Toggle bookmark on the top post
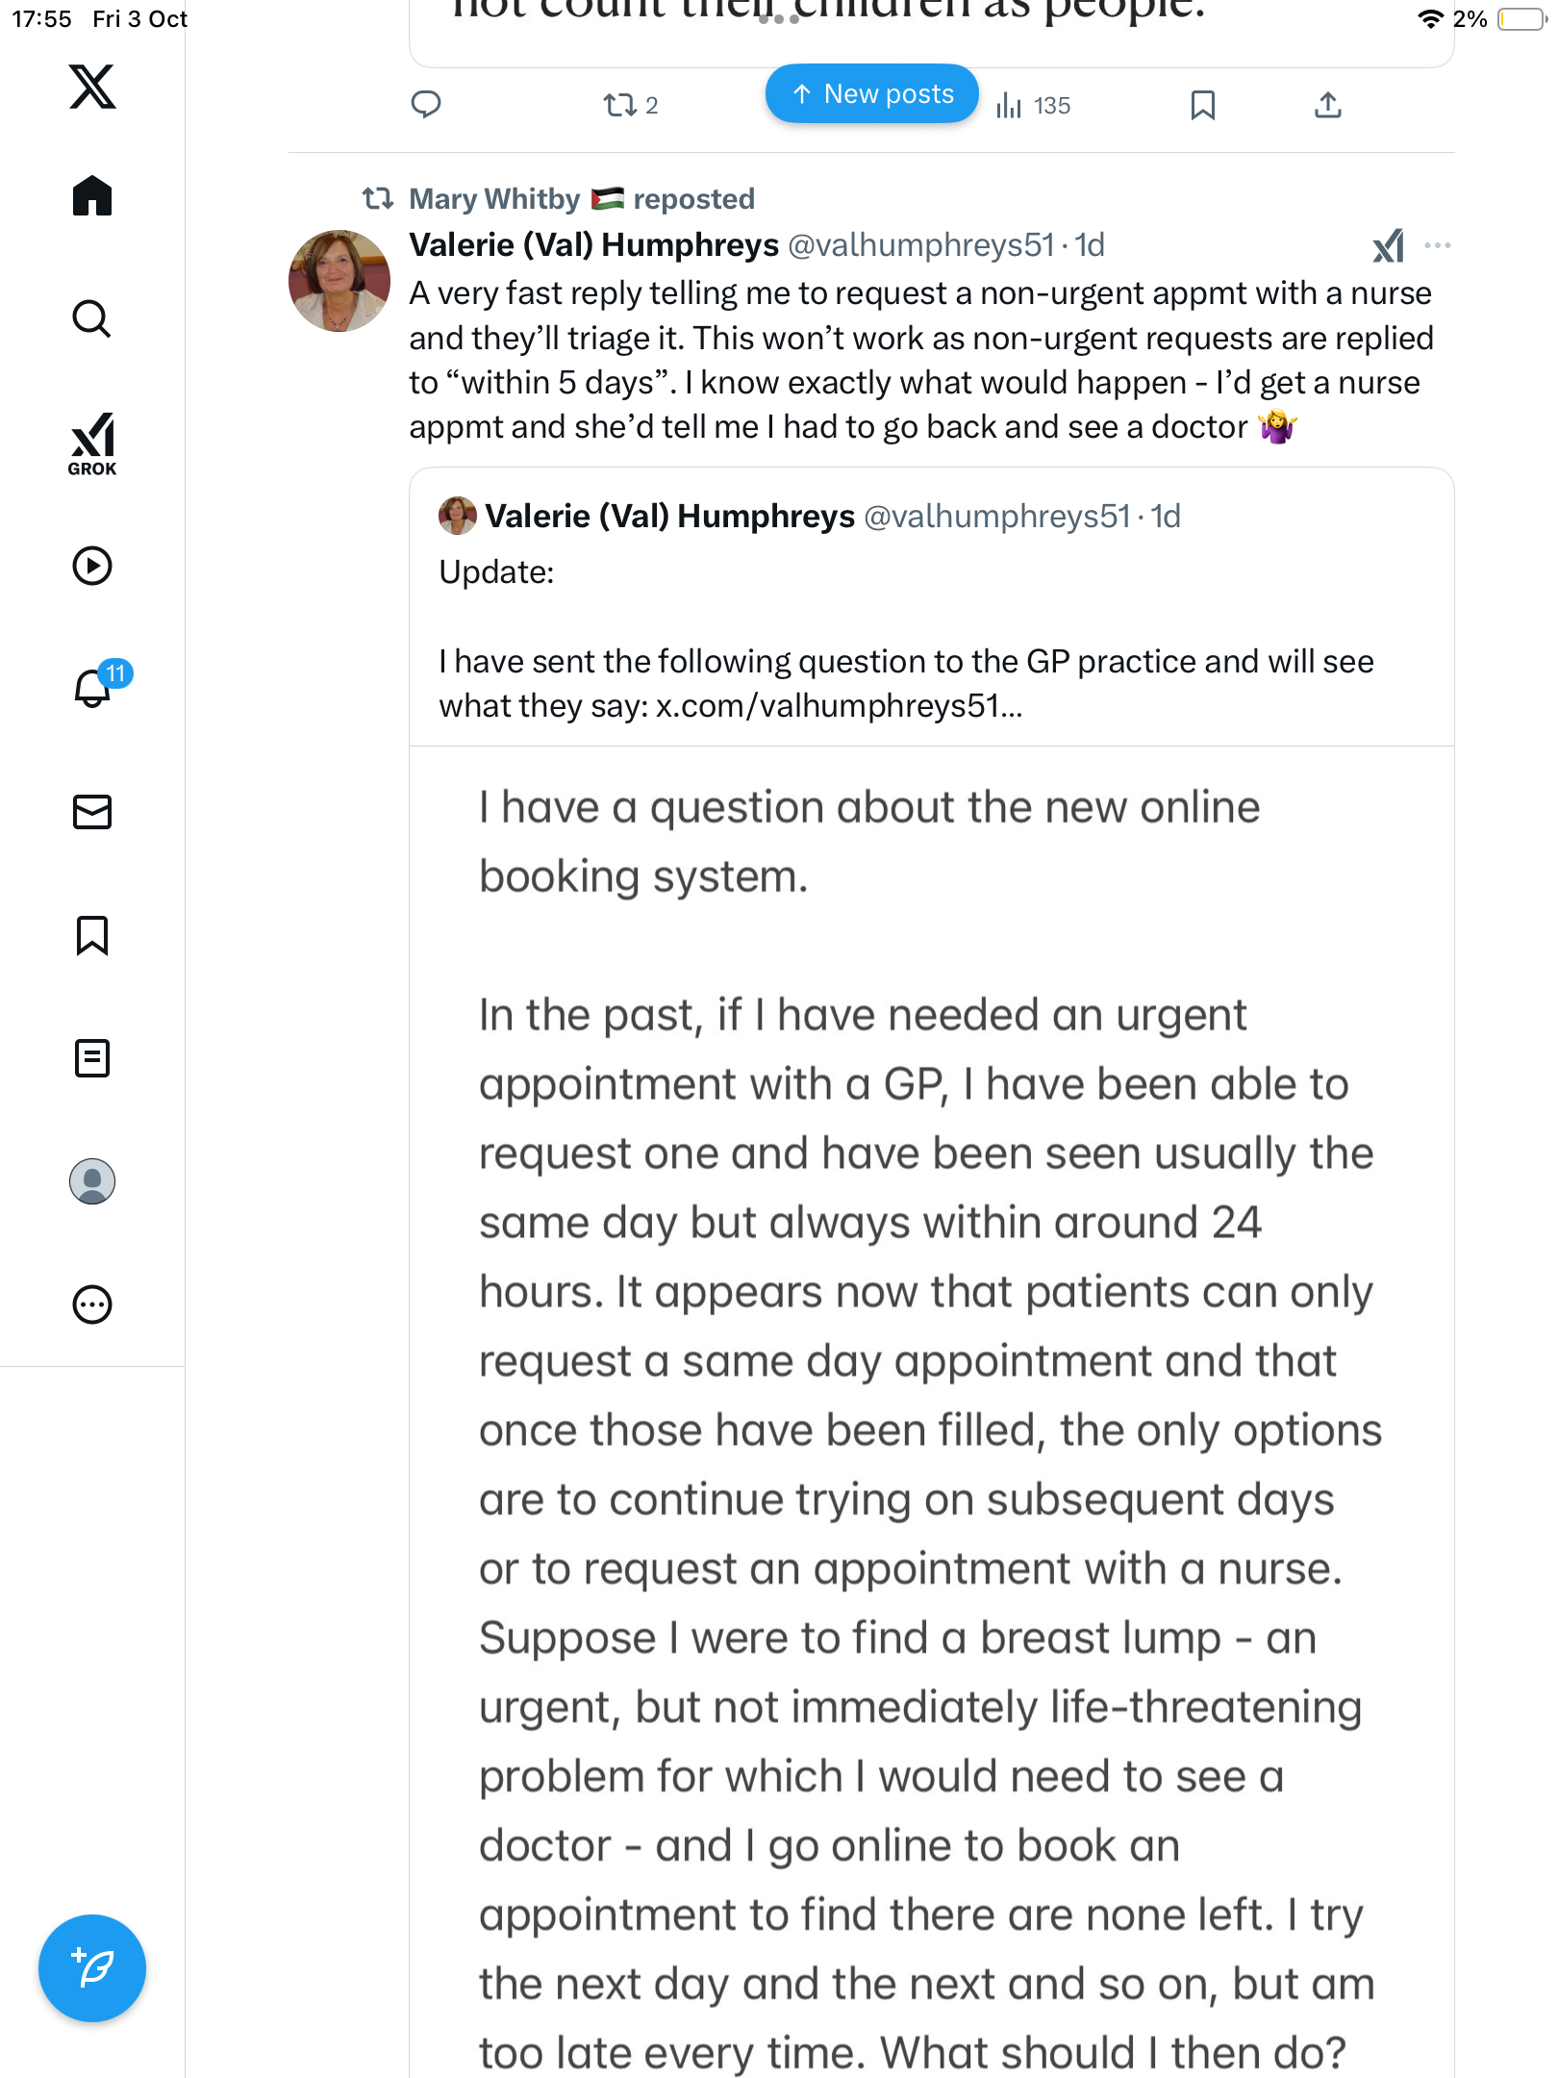1558x2078 pixels. (1202, 105)
